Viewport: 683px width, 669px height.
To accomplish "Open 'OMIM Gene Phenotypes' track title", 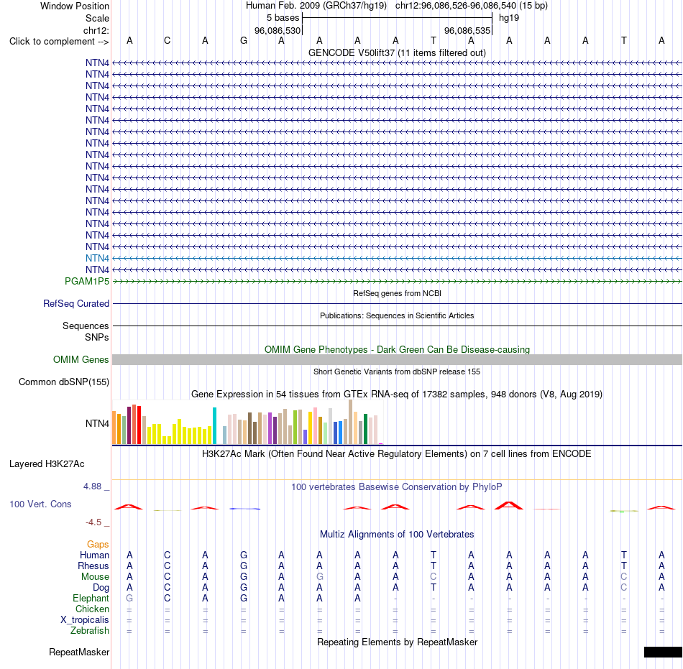I will 397,349.
